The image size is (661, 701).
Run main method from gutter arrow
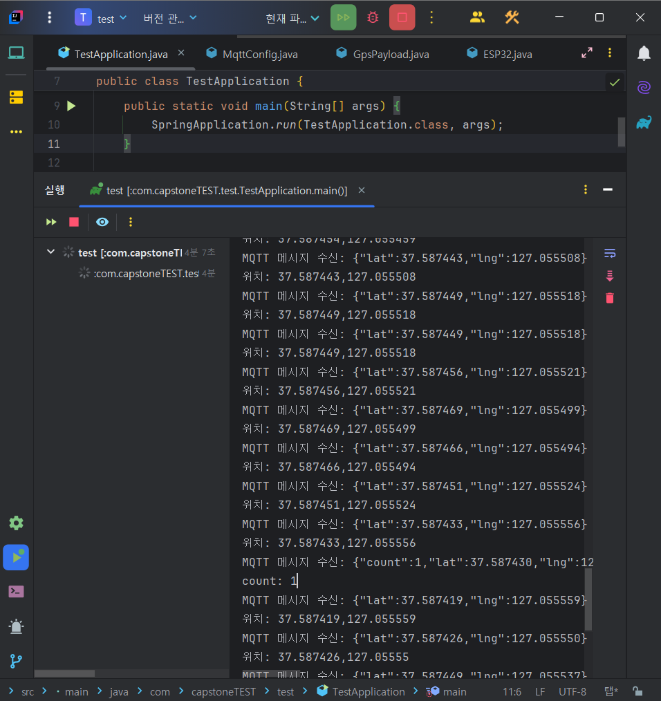click(71, 106)
